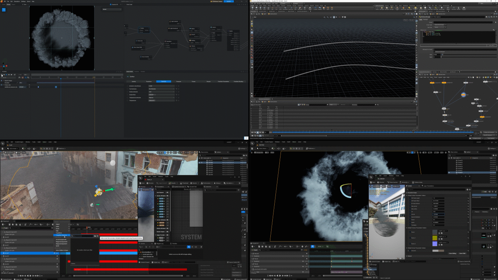
Task: Click the vector parameter color swatch
Action: [437, 251]
